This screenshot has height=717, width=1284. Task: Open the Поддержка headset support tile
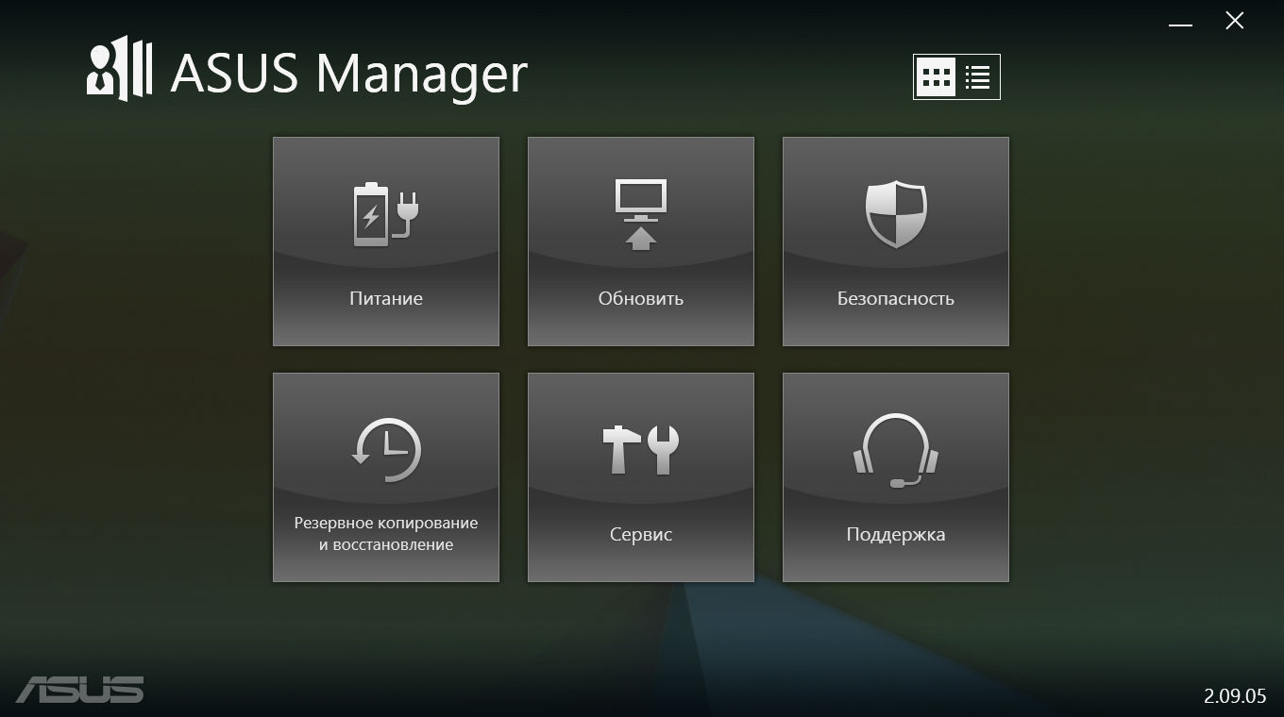(896, 477)
